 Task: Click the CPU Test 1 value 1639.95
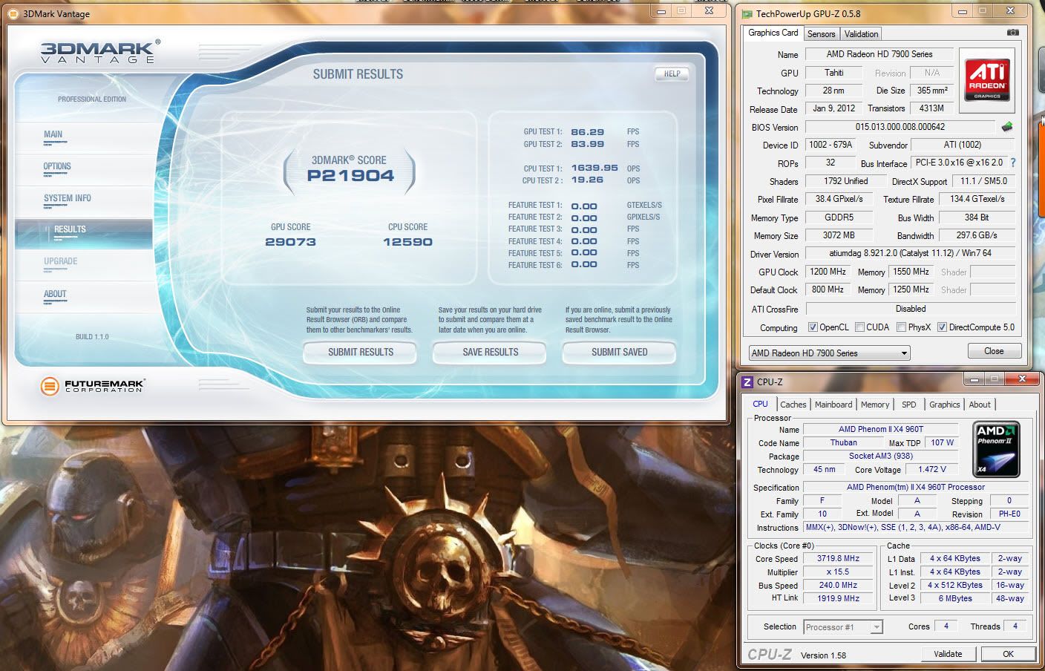(594, 168)
